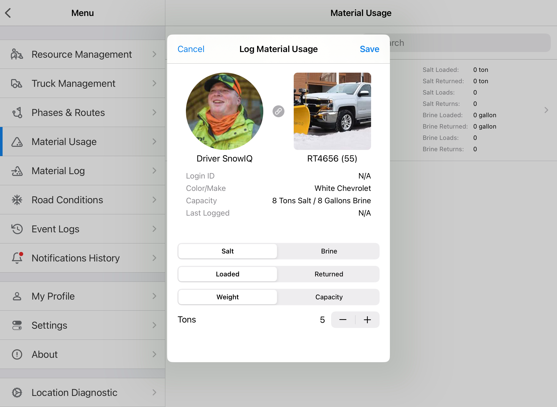Click the Event Logs history clock icon

coord(17,229)
